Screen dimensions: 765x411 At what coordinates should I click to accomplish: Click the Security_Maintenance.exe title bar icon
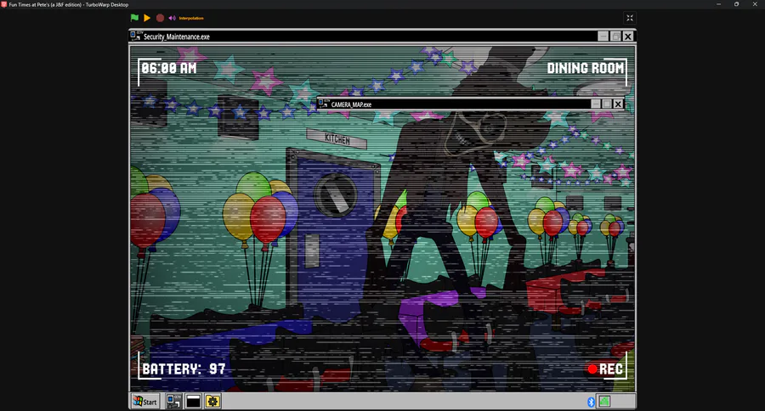pos(136,36)
